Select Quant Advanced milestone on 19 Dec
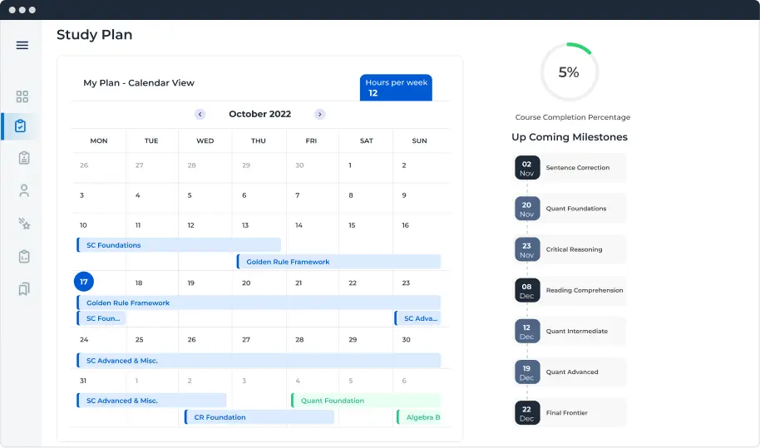The height and width of the screenshot is (448, 760). point(572,372)
